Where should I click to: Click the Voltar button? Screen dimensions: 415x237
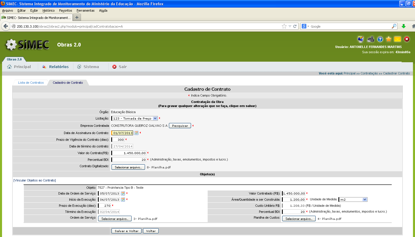[x=151, y=231]
